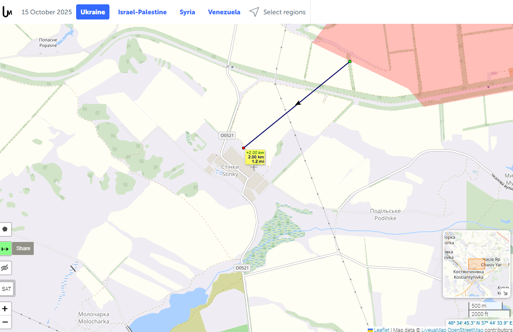
Task: Open the 15 October 2025 date picker
Action: (x=47, y=12)
